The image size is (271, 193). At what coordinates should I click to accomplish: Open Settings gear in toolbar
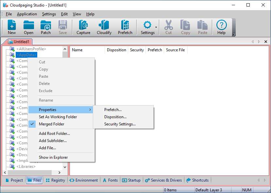(147, 27)
